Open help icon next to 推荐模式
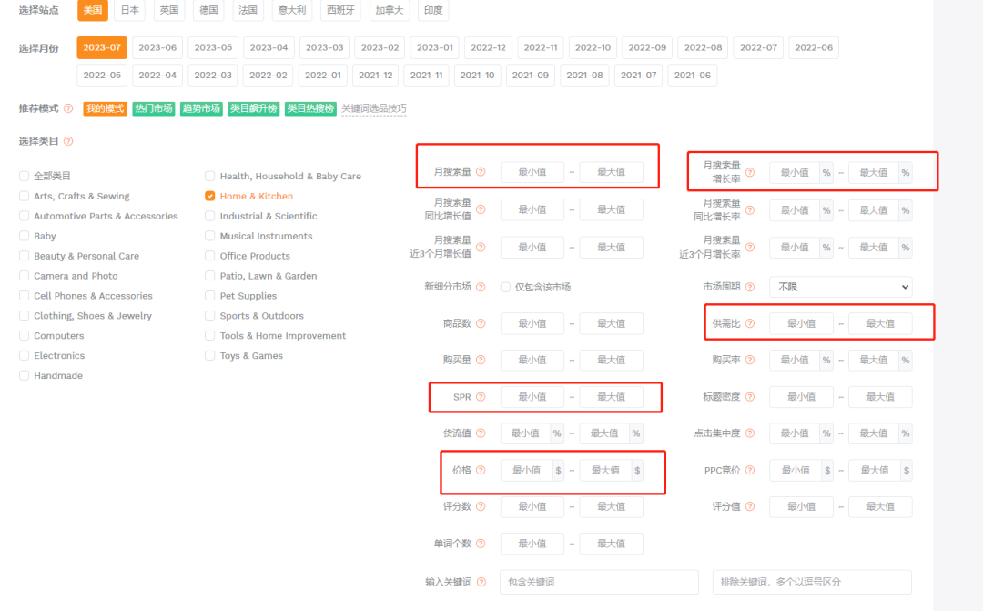The image size is (983, 611). (68, 108)
